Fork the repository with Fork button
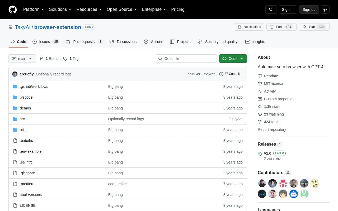This screenshot has width=338, height=211. (281, 27)
